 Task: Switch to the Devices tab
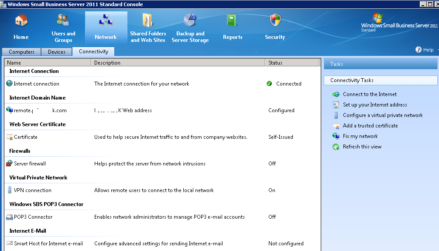(57, 52)
